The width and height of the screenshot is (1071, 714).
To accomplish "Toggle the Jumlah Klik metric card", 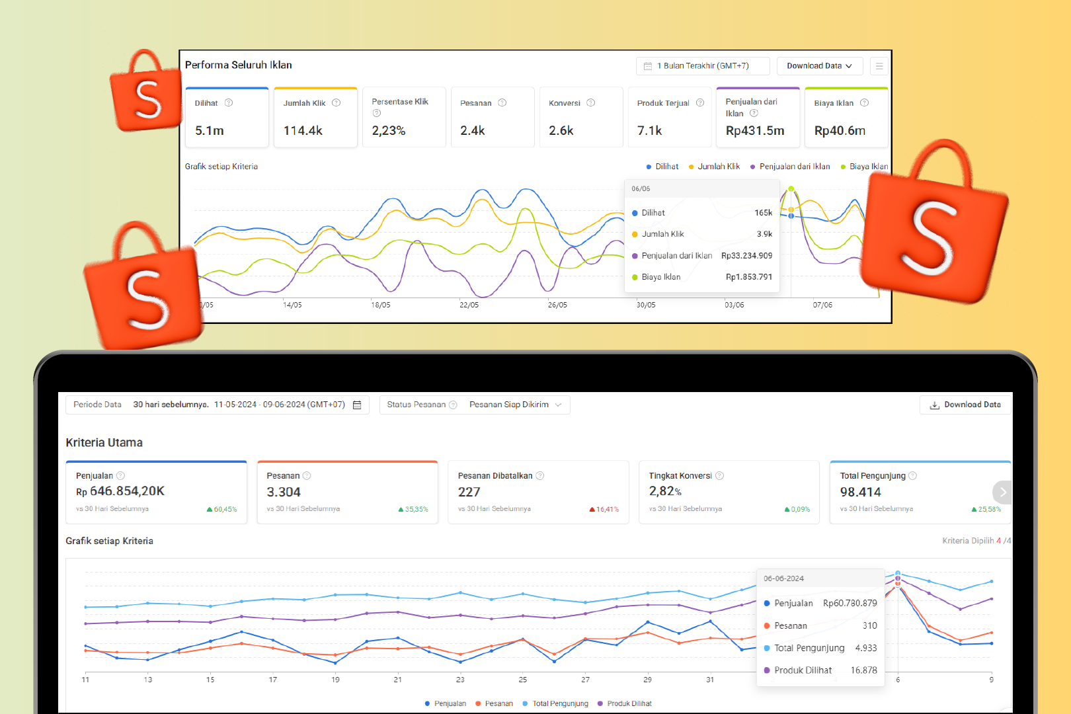I will (315, 117).
